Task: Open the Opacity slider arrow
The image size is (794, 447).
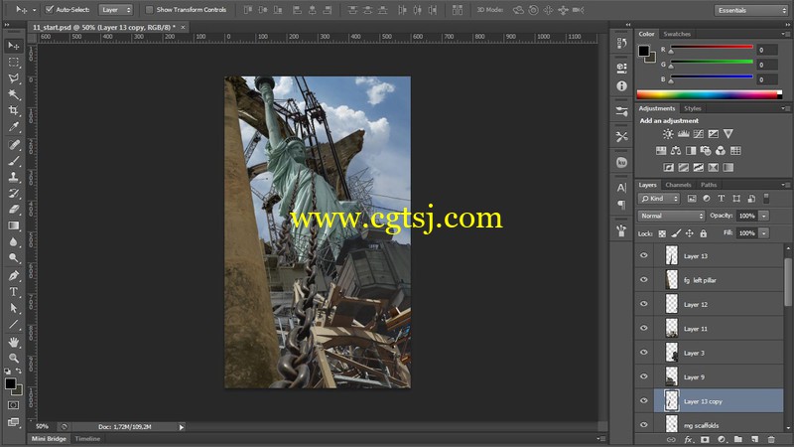Action: 764,216
